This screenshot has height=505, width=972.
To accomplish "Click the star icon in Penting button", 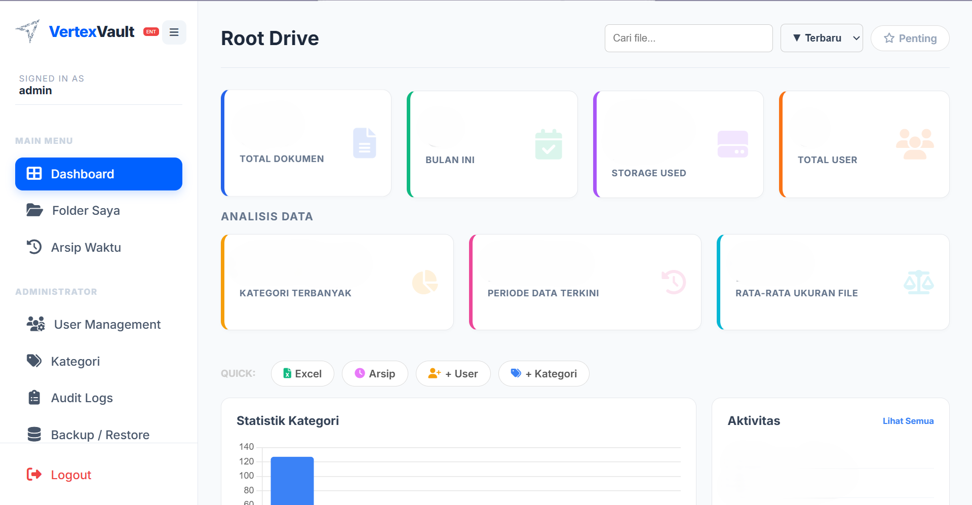I will pyautogui.click(x=889, y=38).
